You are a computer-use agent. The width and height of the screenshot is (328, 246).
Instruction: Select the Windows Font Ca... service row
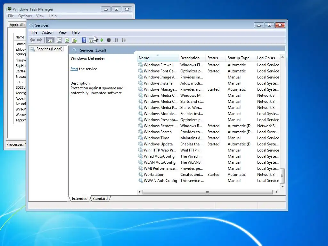[209, 71]
